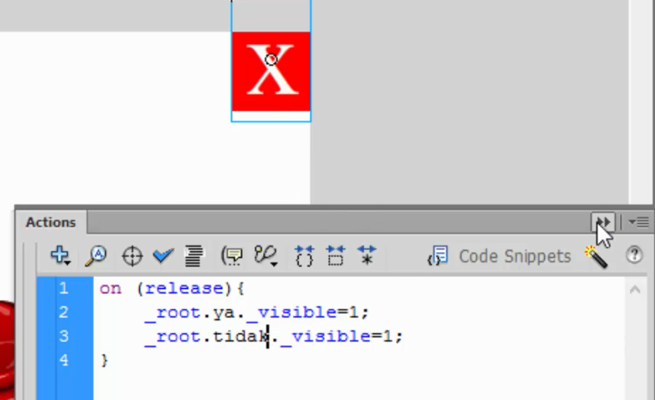Click line number 2 in gutter
Image resolution: width=655 pixels, height=400 pixels.
(x=63, y=312)
